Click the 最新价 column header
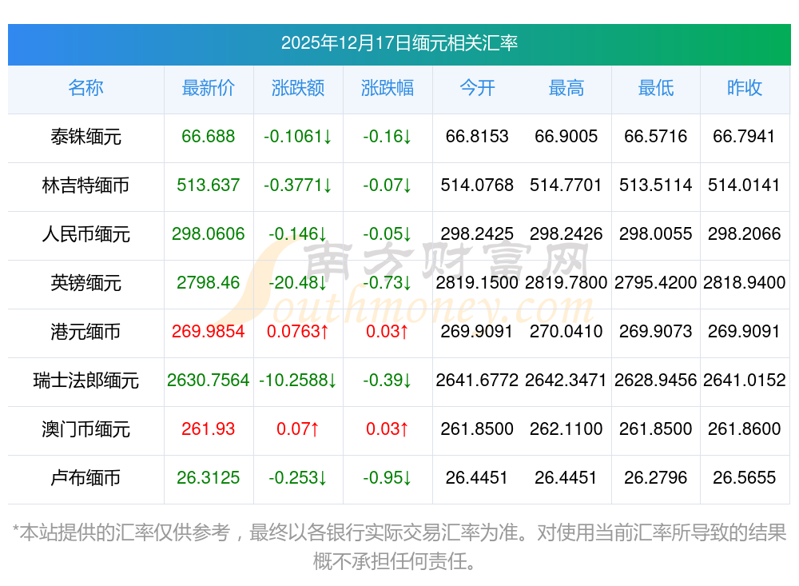The height and width of the screenshot is (586, 799). coord(208,88)
